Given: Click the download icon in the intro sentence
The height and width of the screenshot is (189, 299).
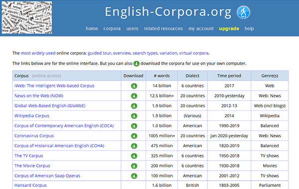Looking at the screenshot, I should pos(137,64).
